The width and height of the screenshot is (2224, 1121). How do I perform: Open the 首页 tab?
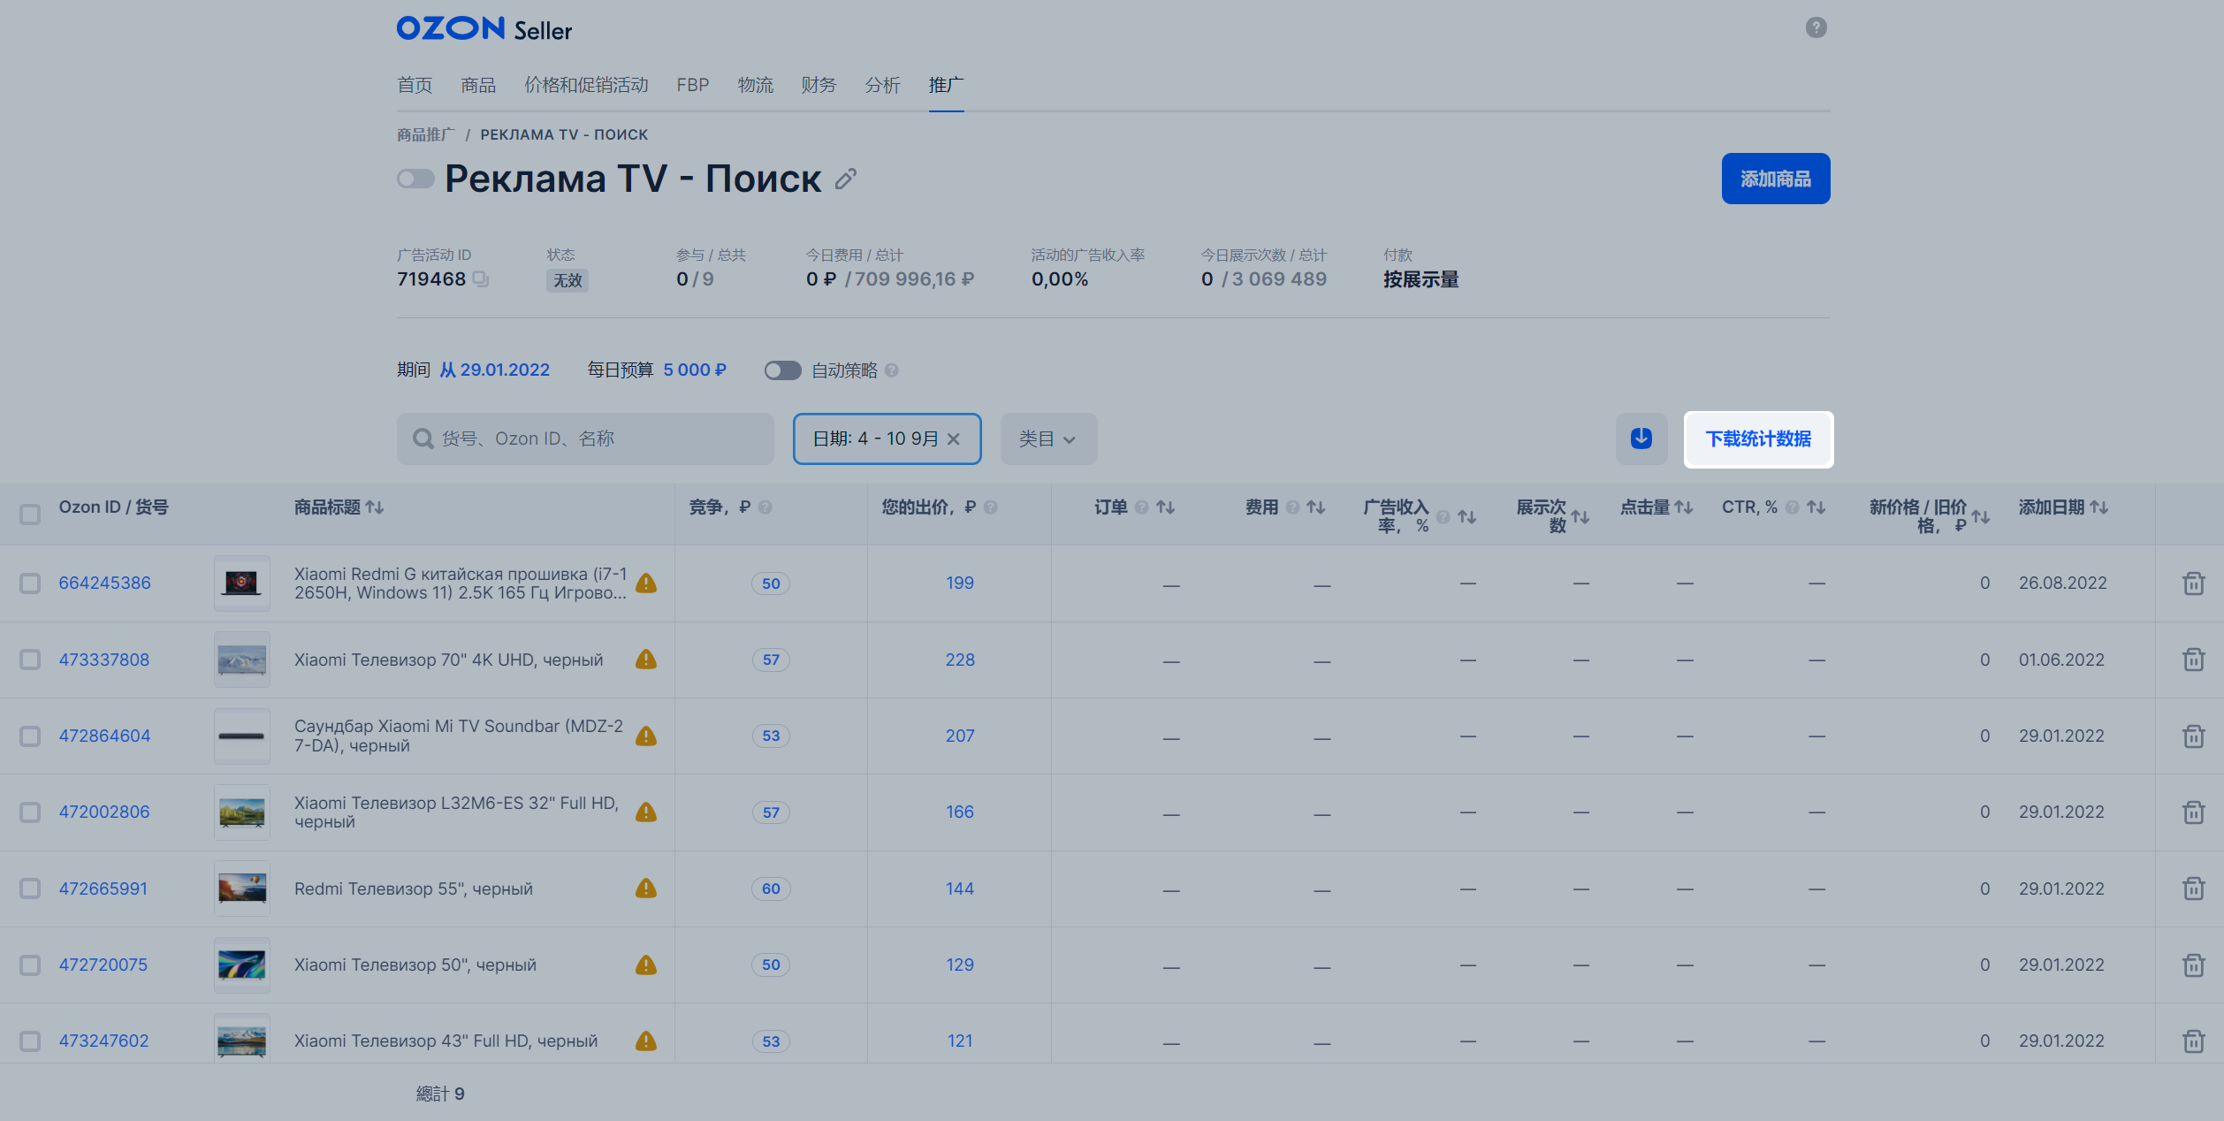pyautogui.click(x=415, y=85)
